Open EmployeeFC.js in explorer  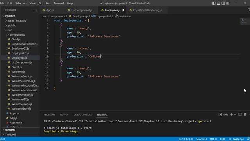(20, 53)
